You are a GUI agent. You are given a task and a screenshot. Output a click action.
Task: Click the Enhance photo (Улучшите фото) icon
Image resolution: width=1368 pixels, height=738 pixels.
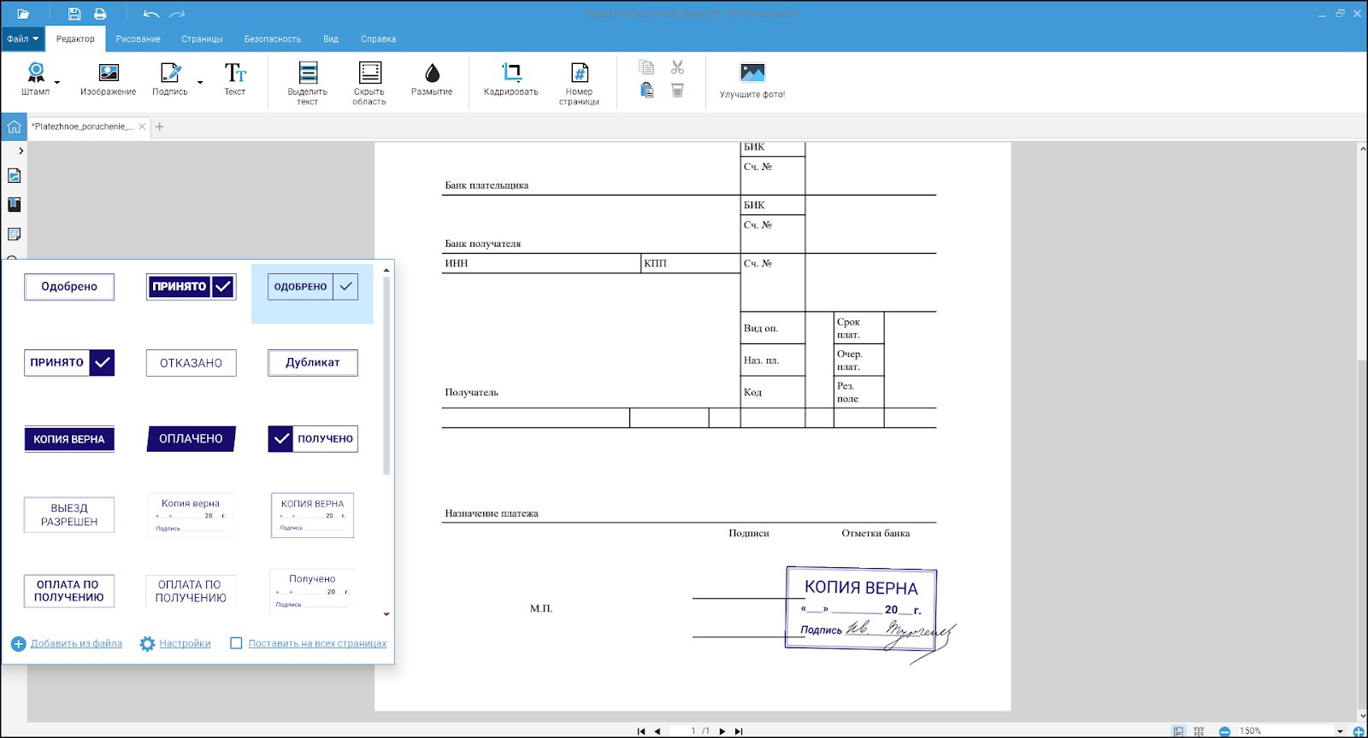[x=752, y=74]
